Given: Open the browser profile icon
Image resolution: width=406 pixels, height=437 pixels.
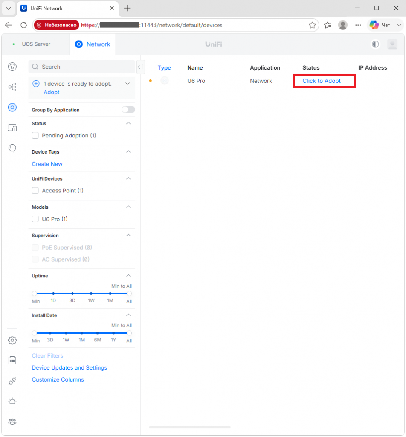Looking at the screenshot, I should (x=343, y=25).
